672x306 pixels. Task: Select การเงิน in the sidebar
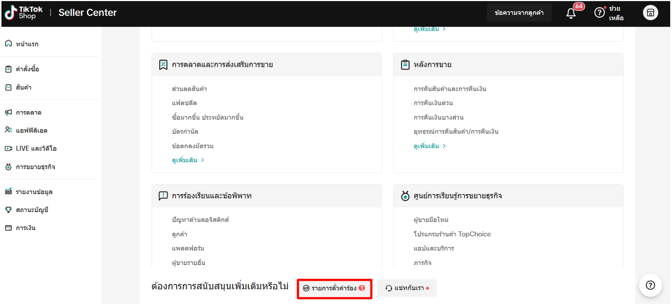pos(26,228)
